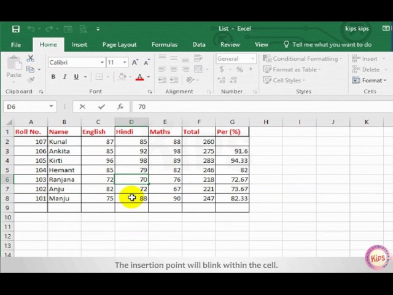Open the File tab
This screenshot has height=295, width=393.
pos(16,45)
